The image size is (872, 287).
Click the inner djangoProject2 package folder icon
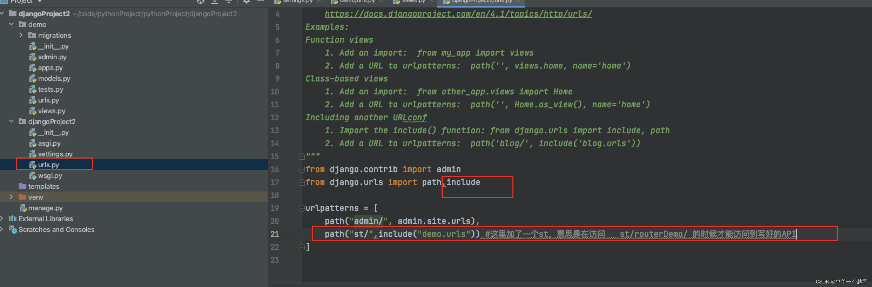23,121
